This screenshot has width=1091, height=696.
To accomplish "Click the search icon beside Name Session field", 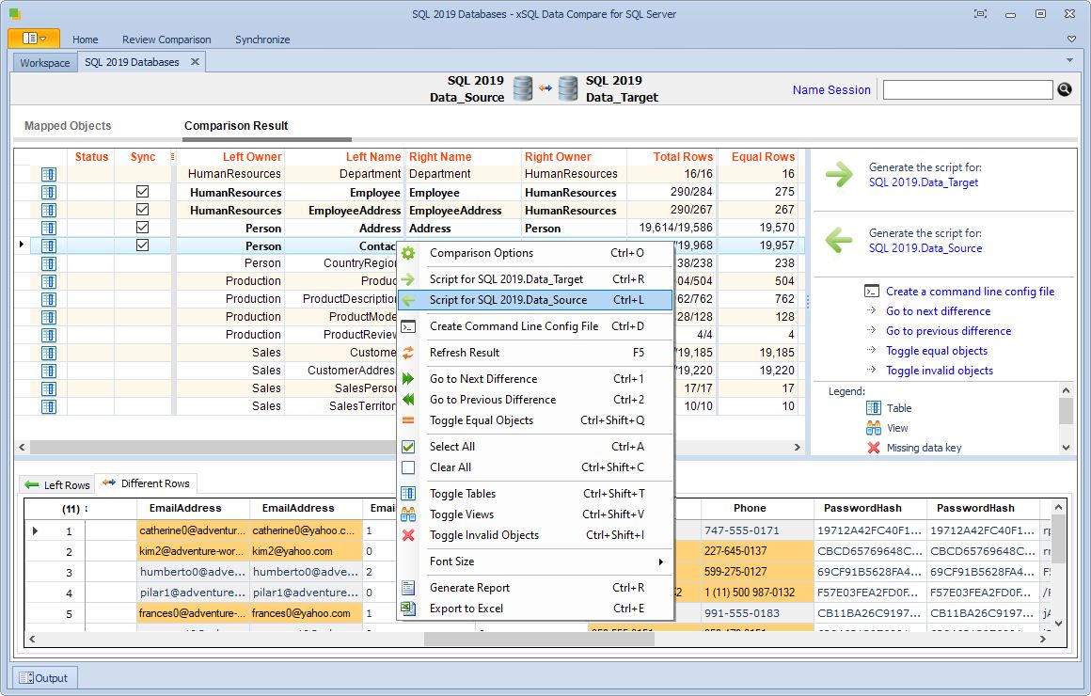I will [x=1065, y=89].
